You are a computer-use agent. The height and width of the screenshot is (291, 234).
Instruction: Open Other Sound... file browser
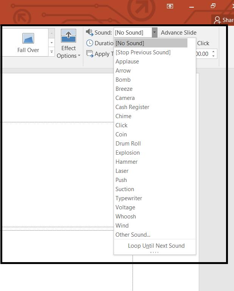coord(154,234)
